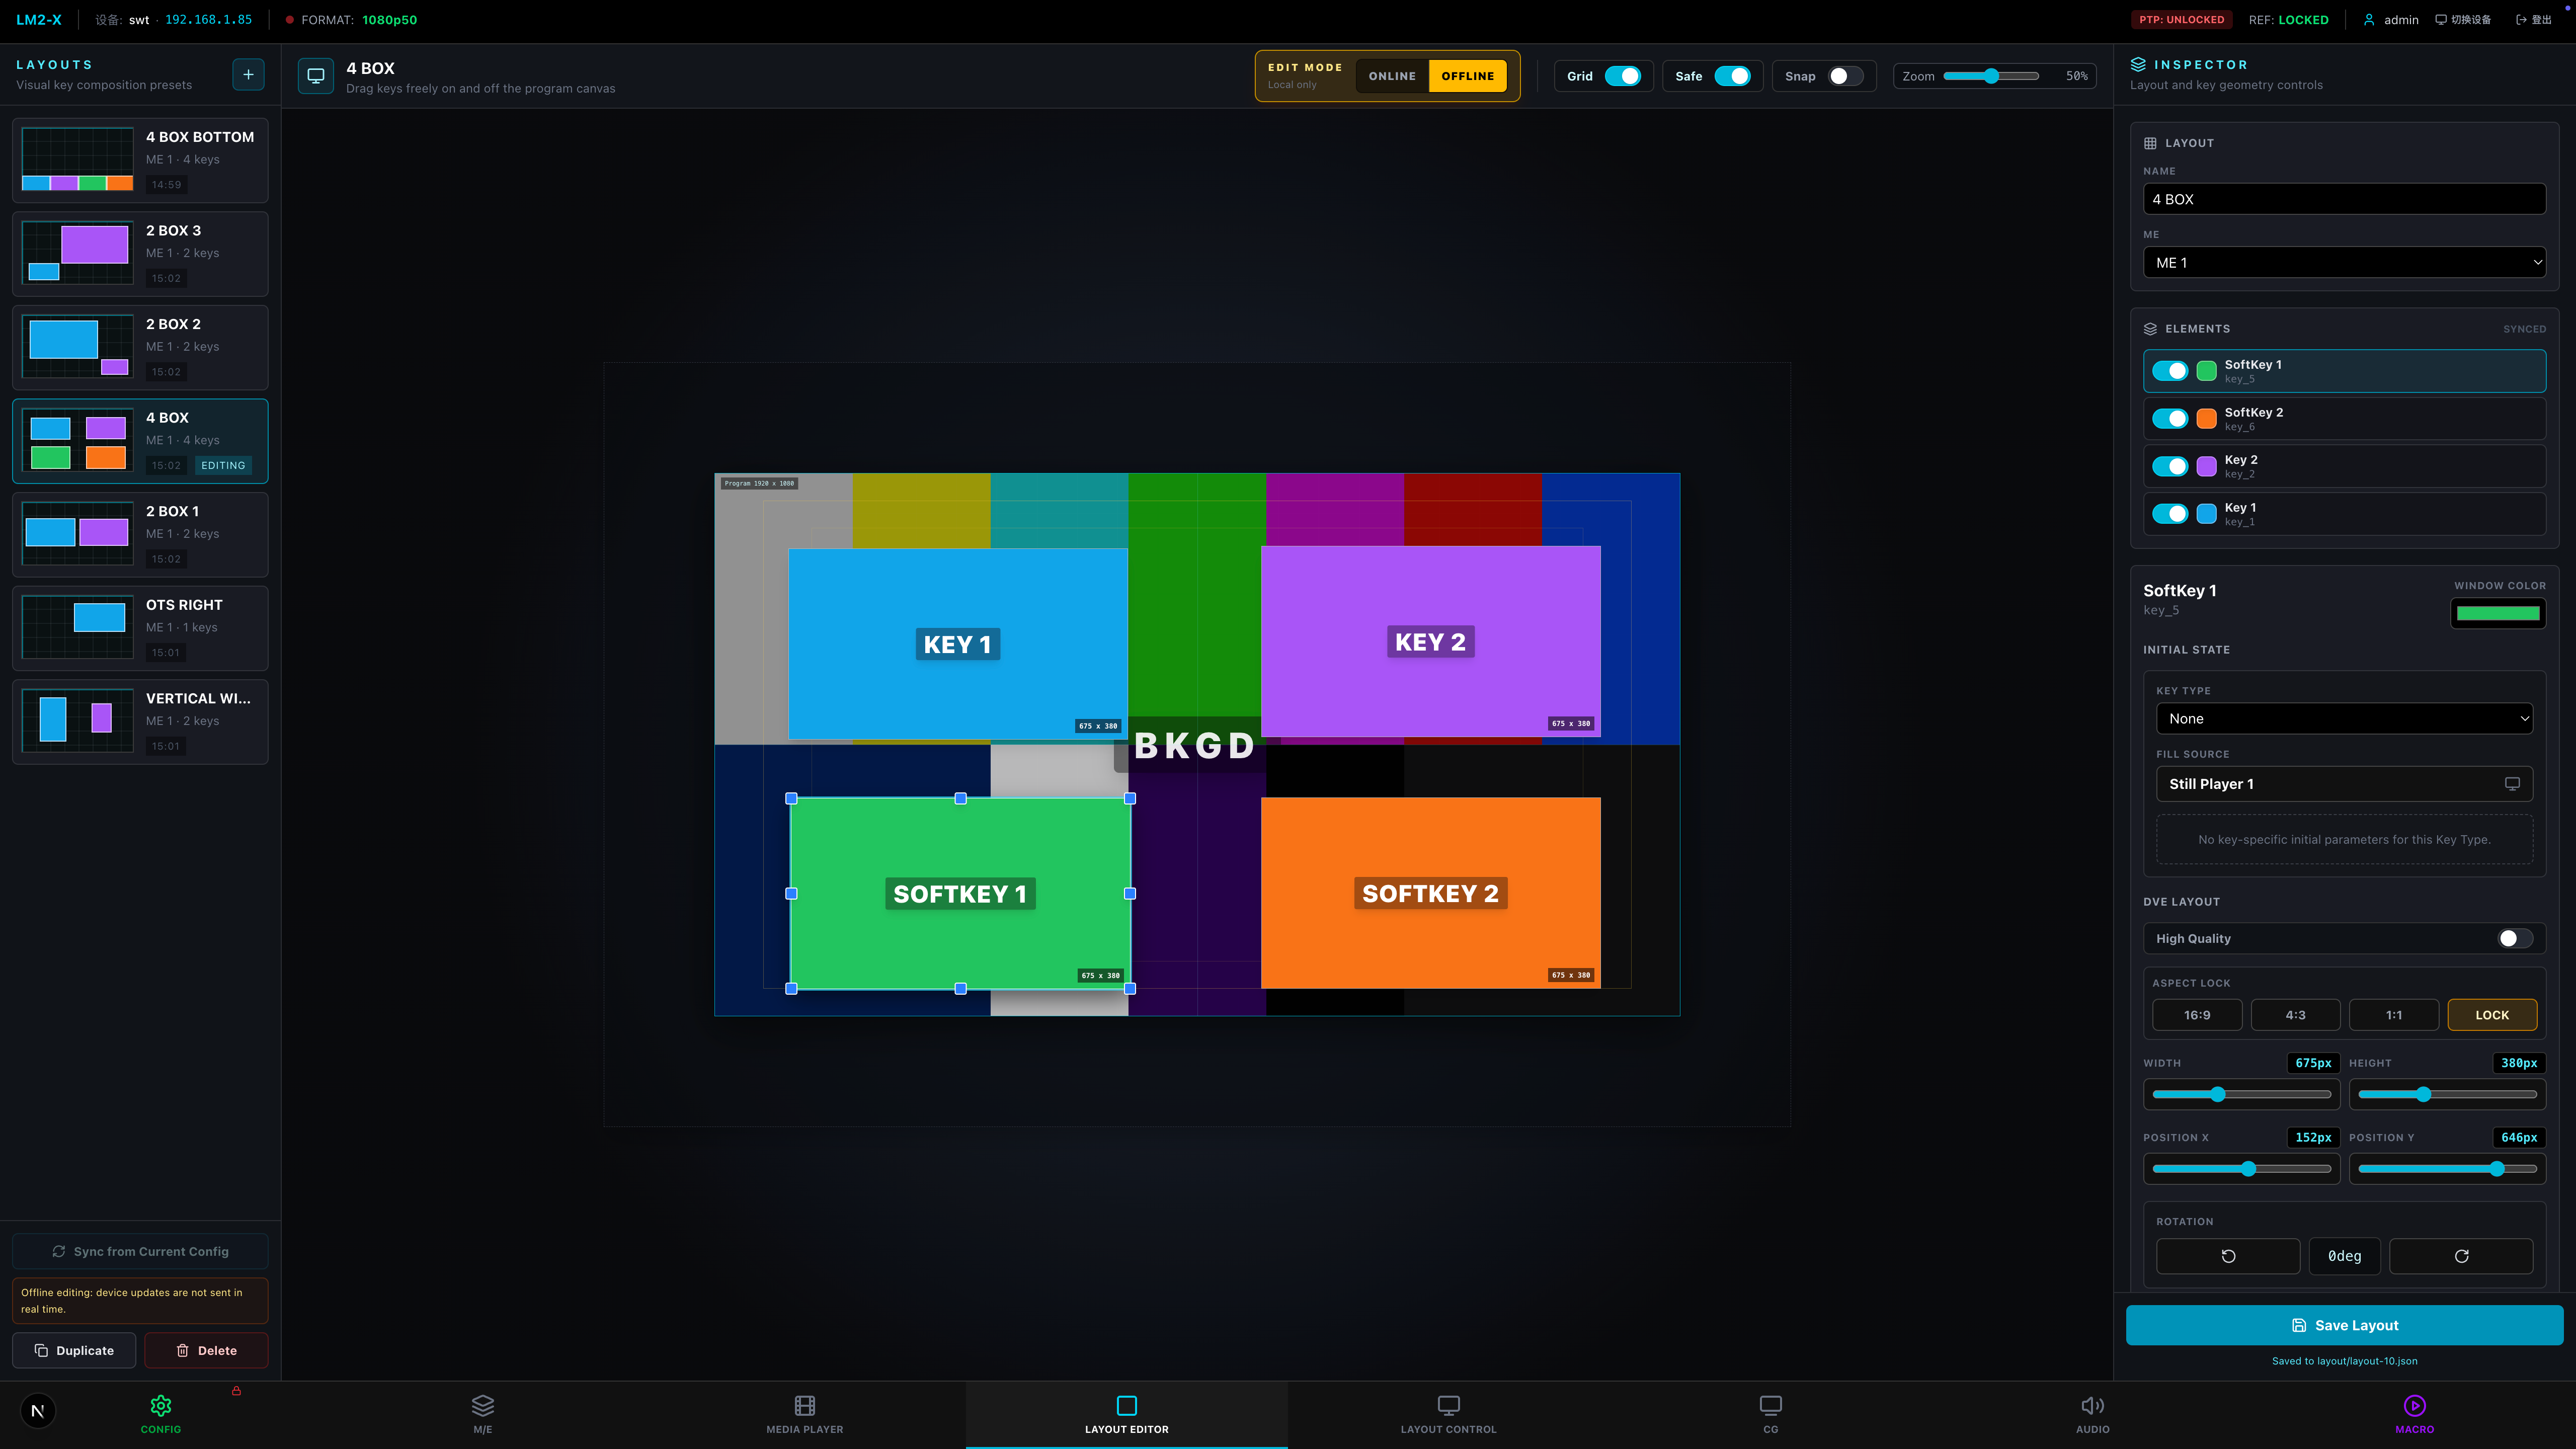Click Save Layout button
Image resolution: width=2576 pixels, height=1449 pixels.
(2344, 1325)
